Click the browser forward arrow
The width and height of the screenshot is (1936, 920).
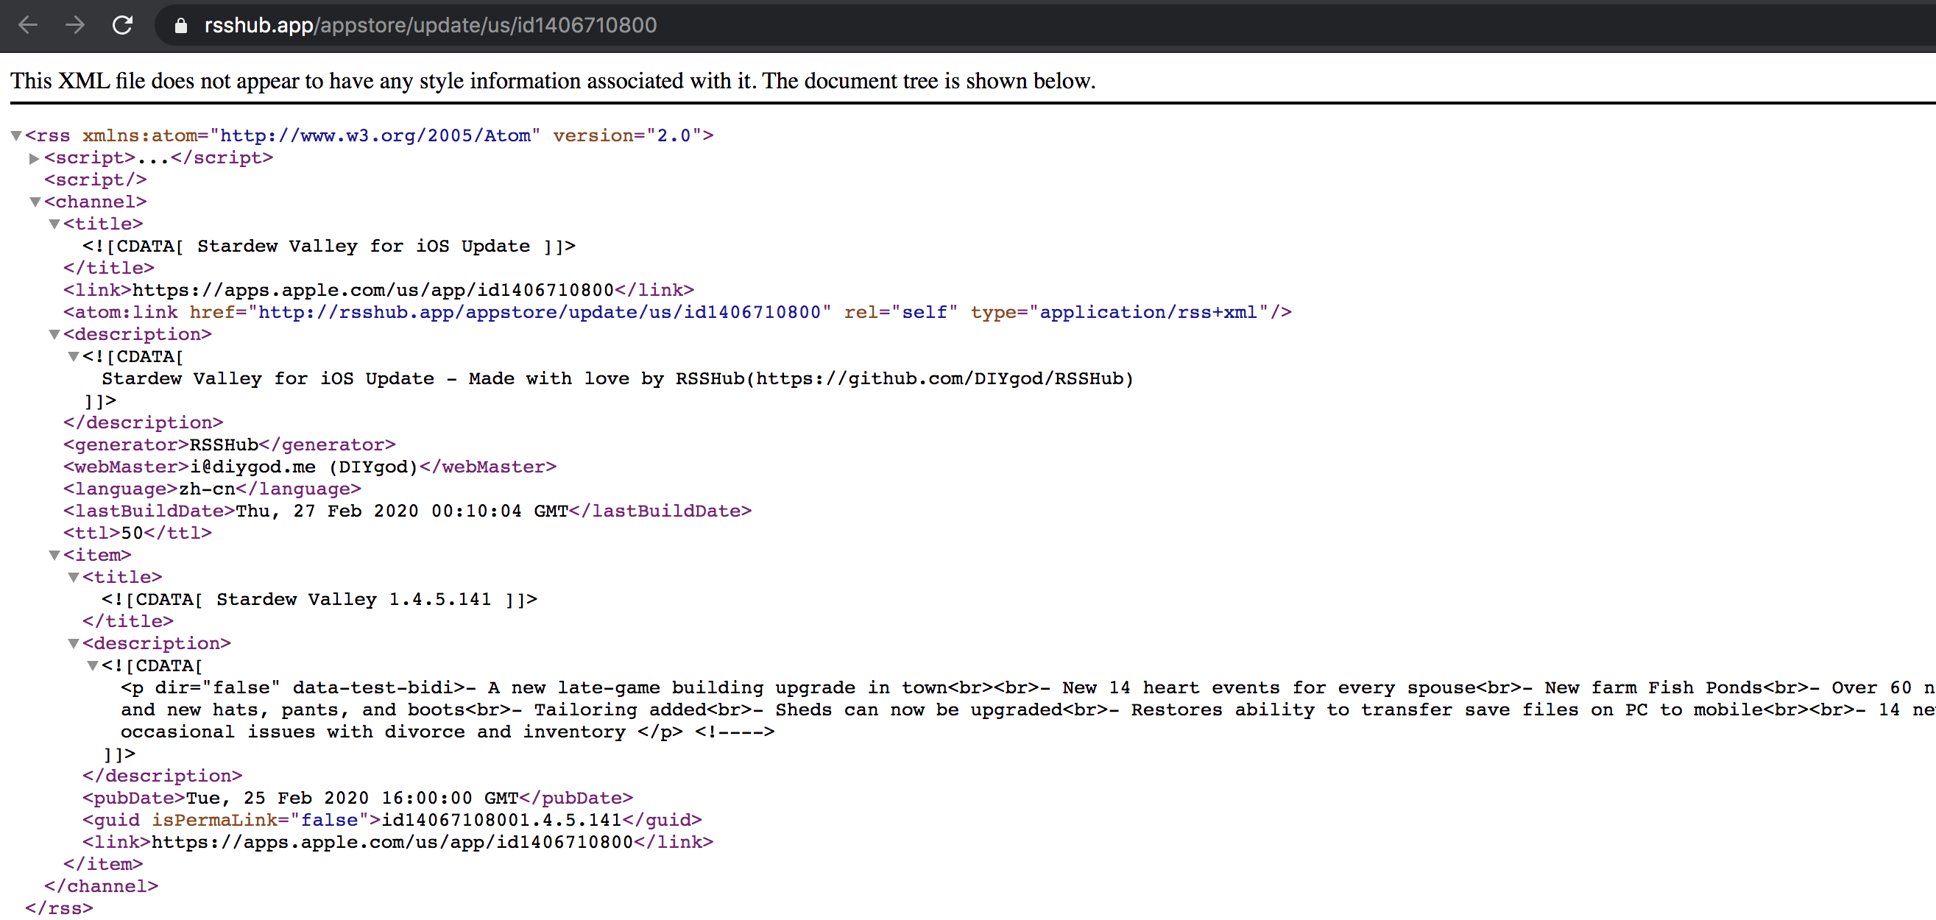tap(74, 25)
